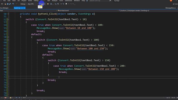Collapse the block at line 65
The image size is (178, 100).
point(8,57)
